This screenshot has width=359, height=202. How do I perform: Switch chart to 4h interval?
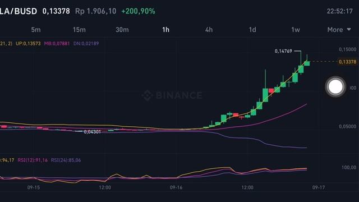(209, 30)
